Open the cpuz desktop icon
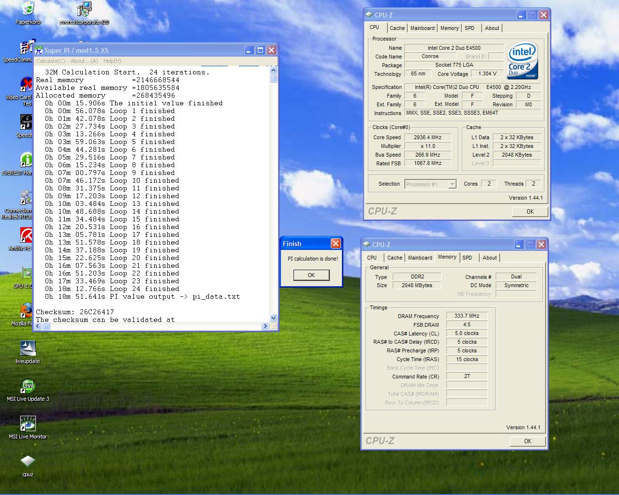 (28, 461)
